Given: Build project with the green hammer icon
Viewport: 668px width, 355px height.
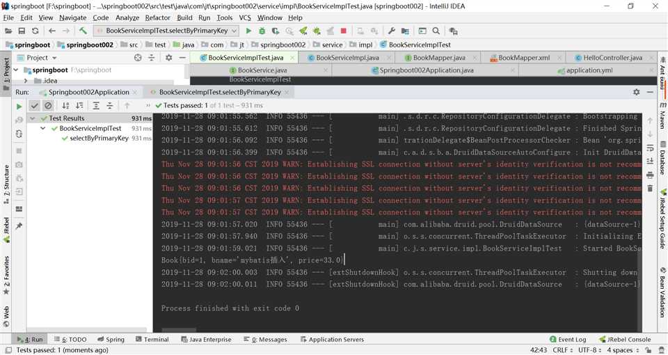Looking at the screenshot, I should (83, 31).
